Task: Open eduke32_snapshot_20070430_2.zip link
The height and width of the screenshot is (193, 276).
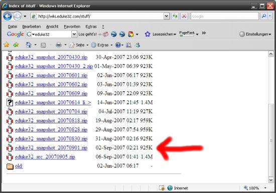Action: (54, 67)
